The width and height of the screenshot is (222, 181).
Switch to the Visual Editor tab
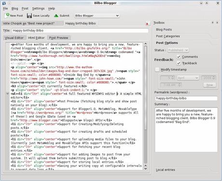tap(14, 38)
